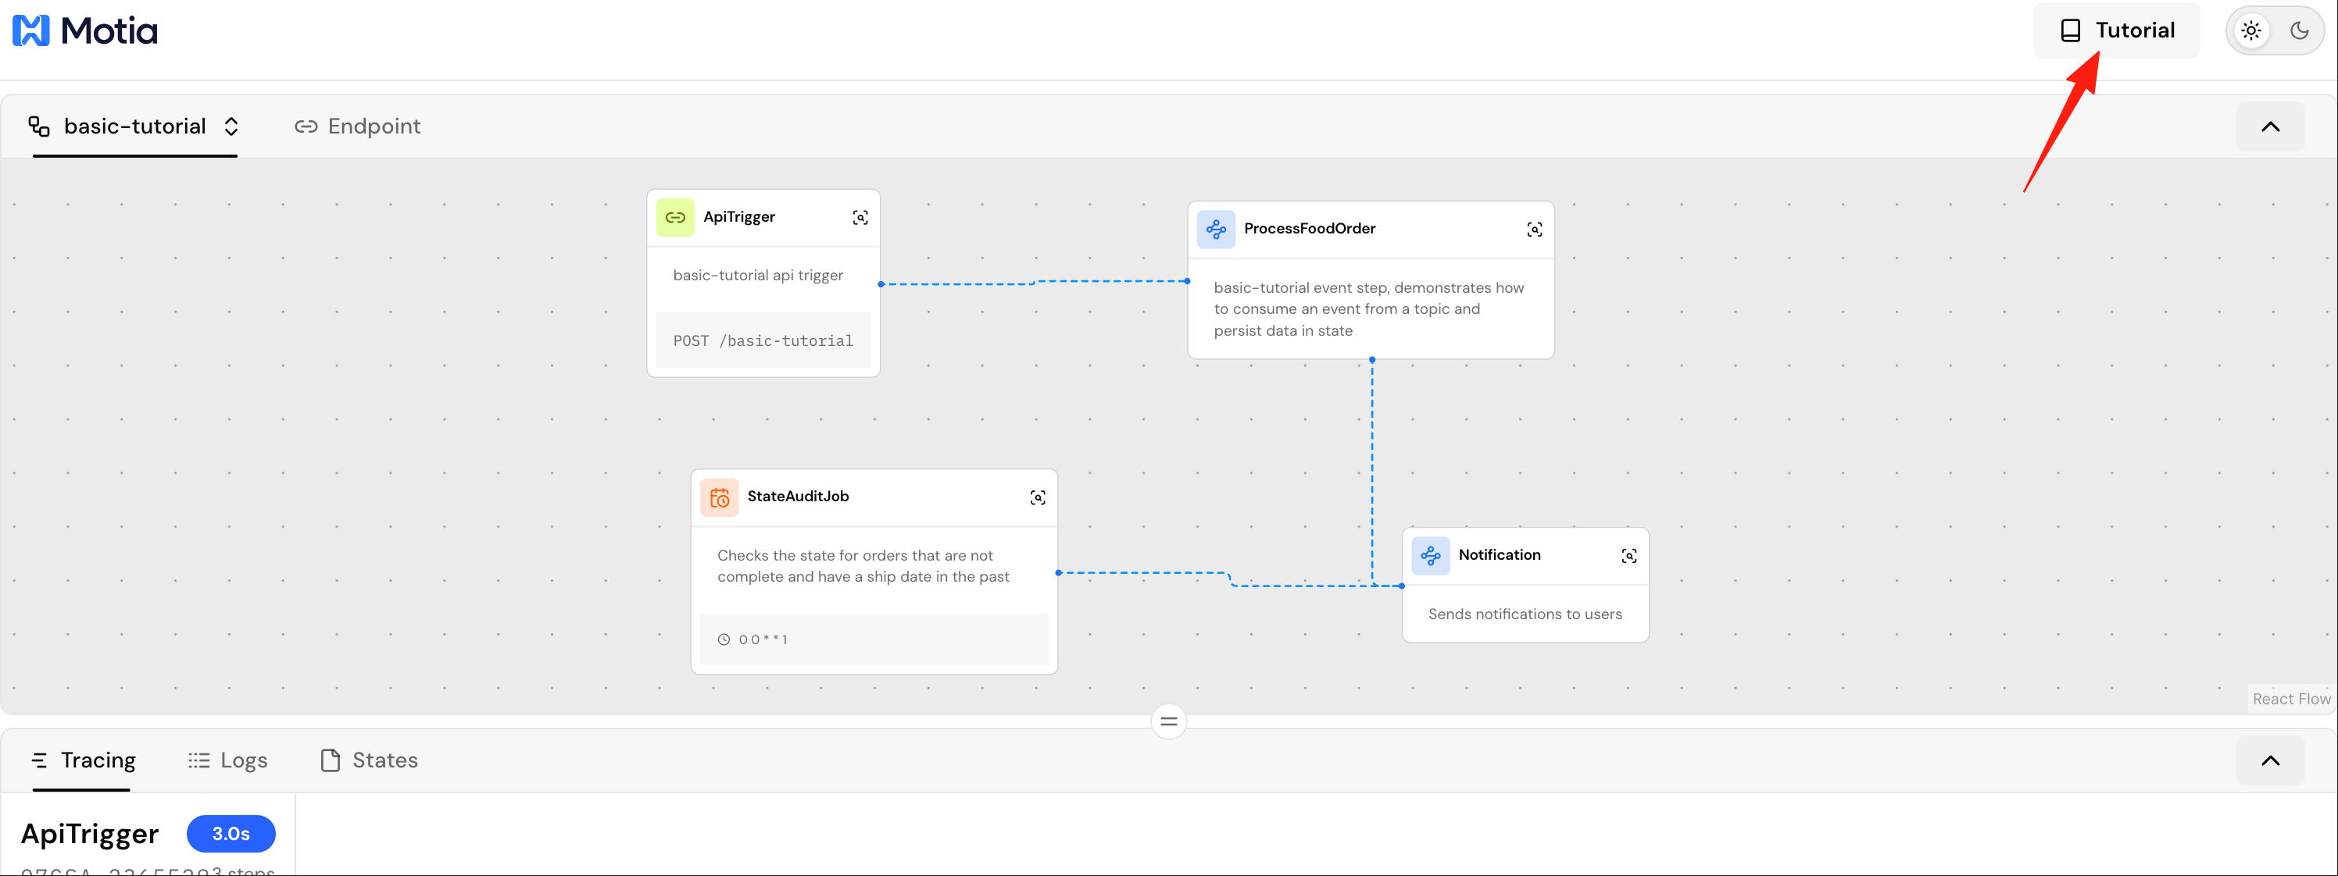Click the Endpoint tab link icon
This screenshot has width=2338, height=876.
pos(306,126)
